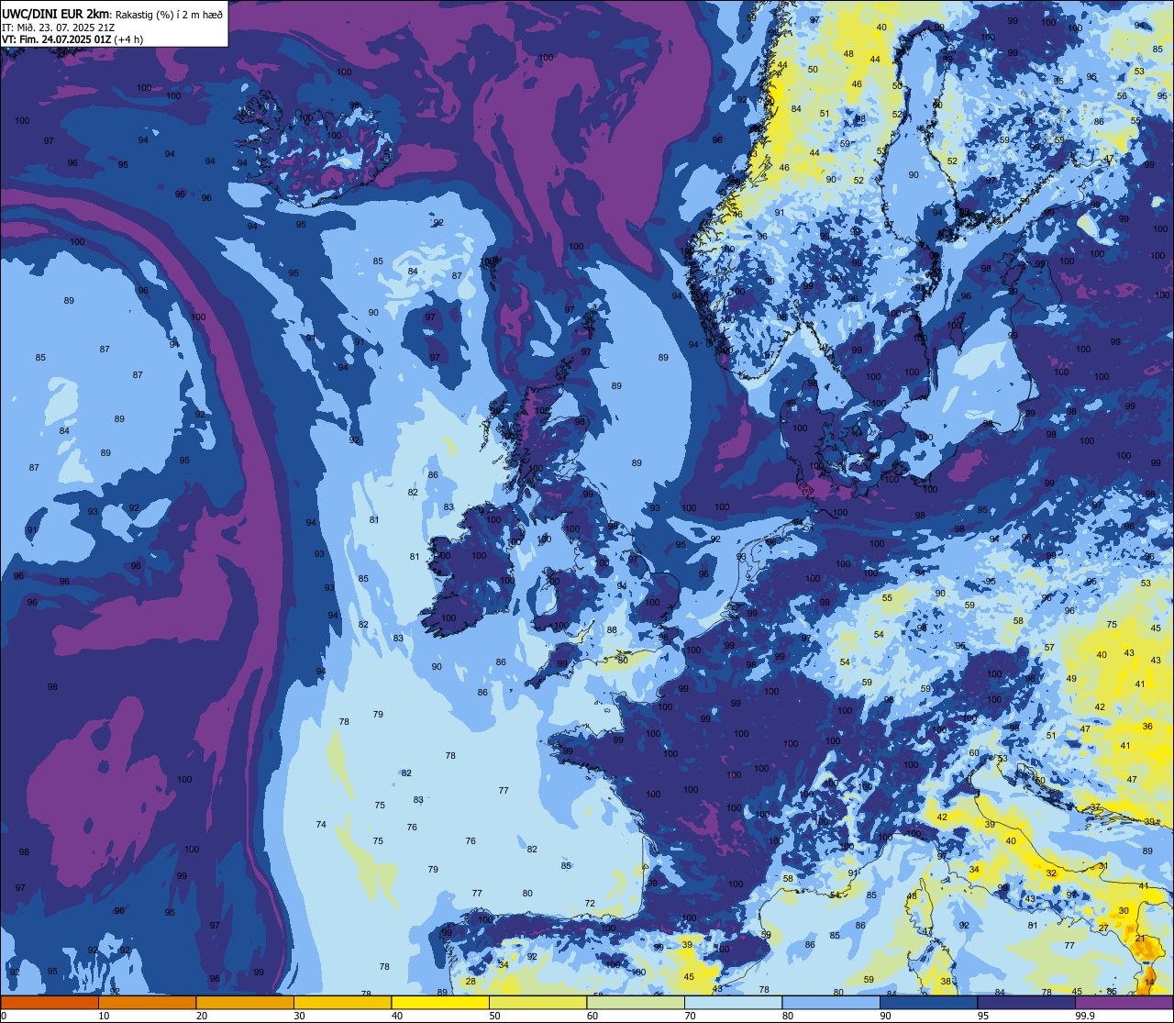The height and width of the screenshot is (1023, 1174).
Task: Click the 10–20% orange legend swatch
Action: click(147, 1003)
